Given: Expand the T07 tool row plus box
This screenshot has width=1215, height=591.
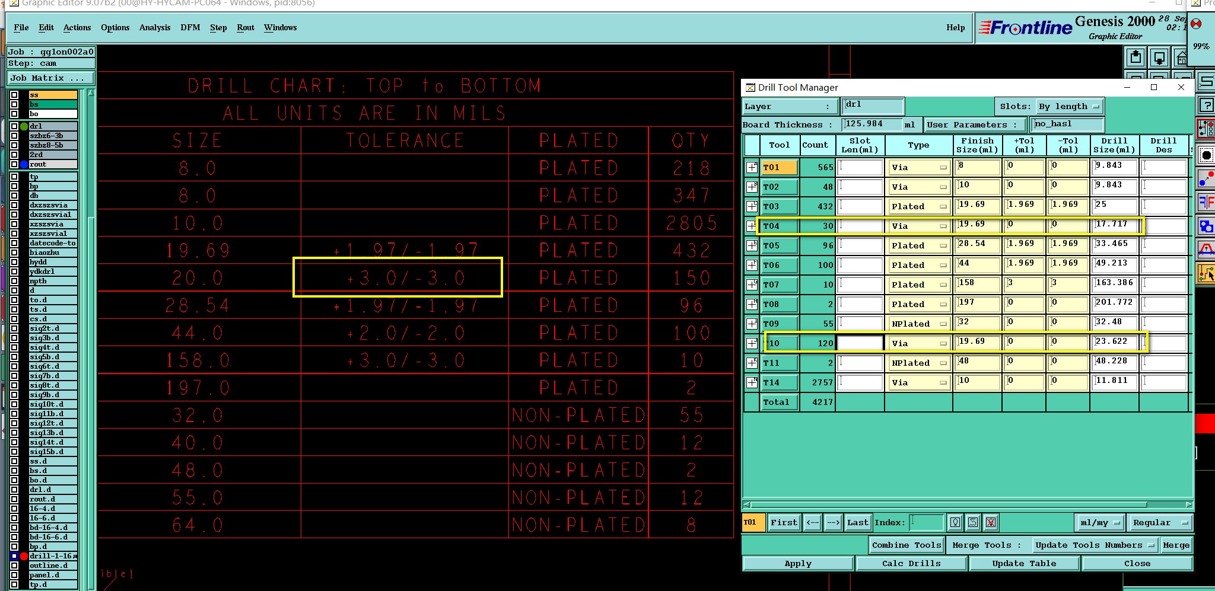Looking at the screenshot, I should click(752, 285).
